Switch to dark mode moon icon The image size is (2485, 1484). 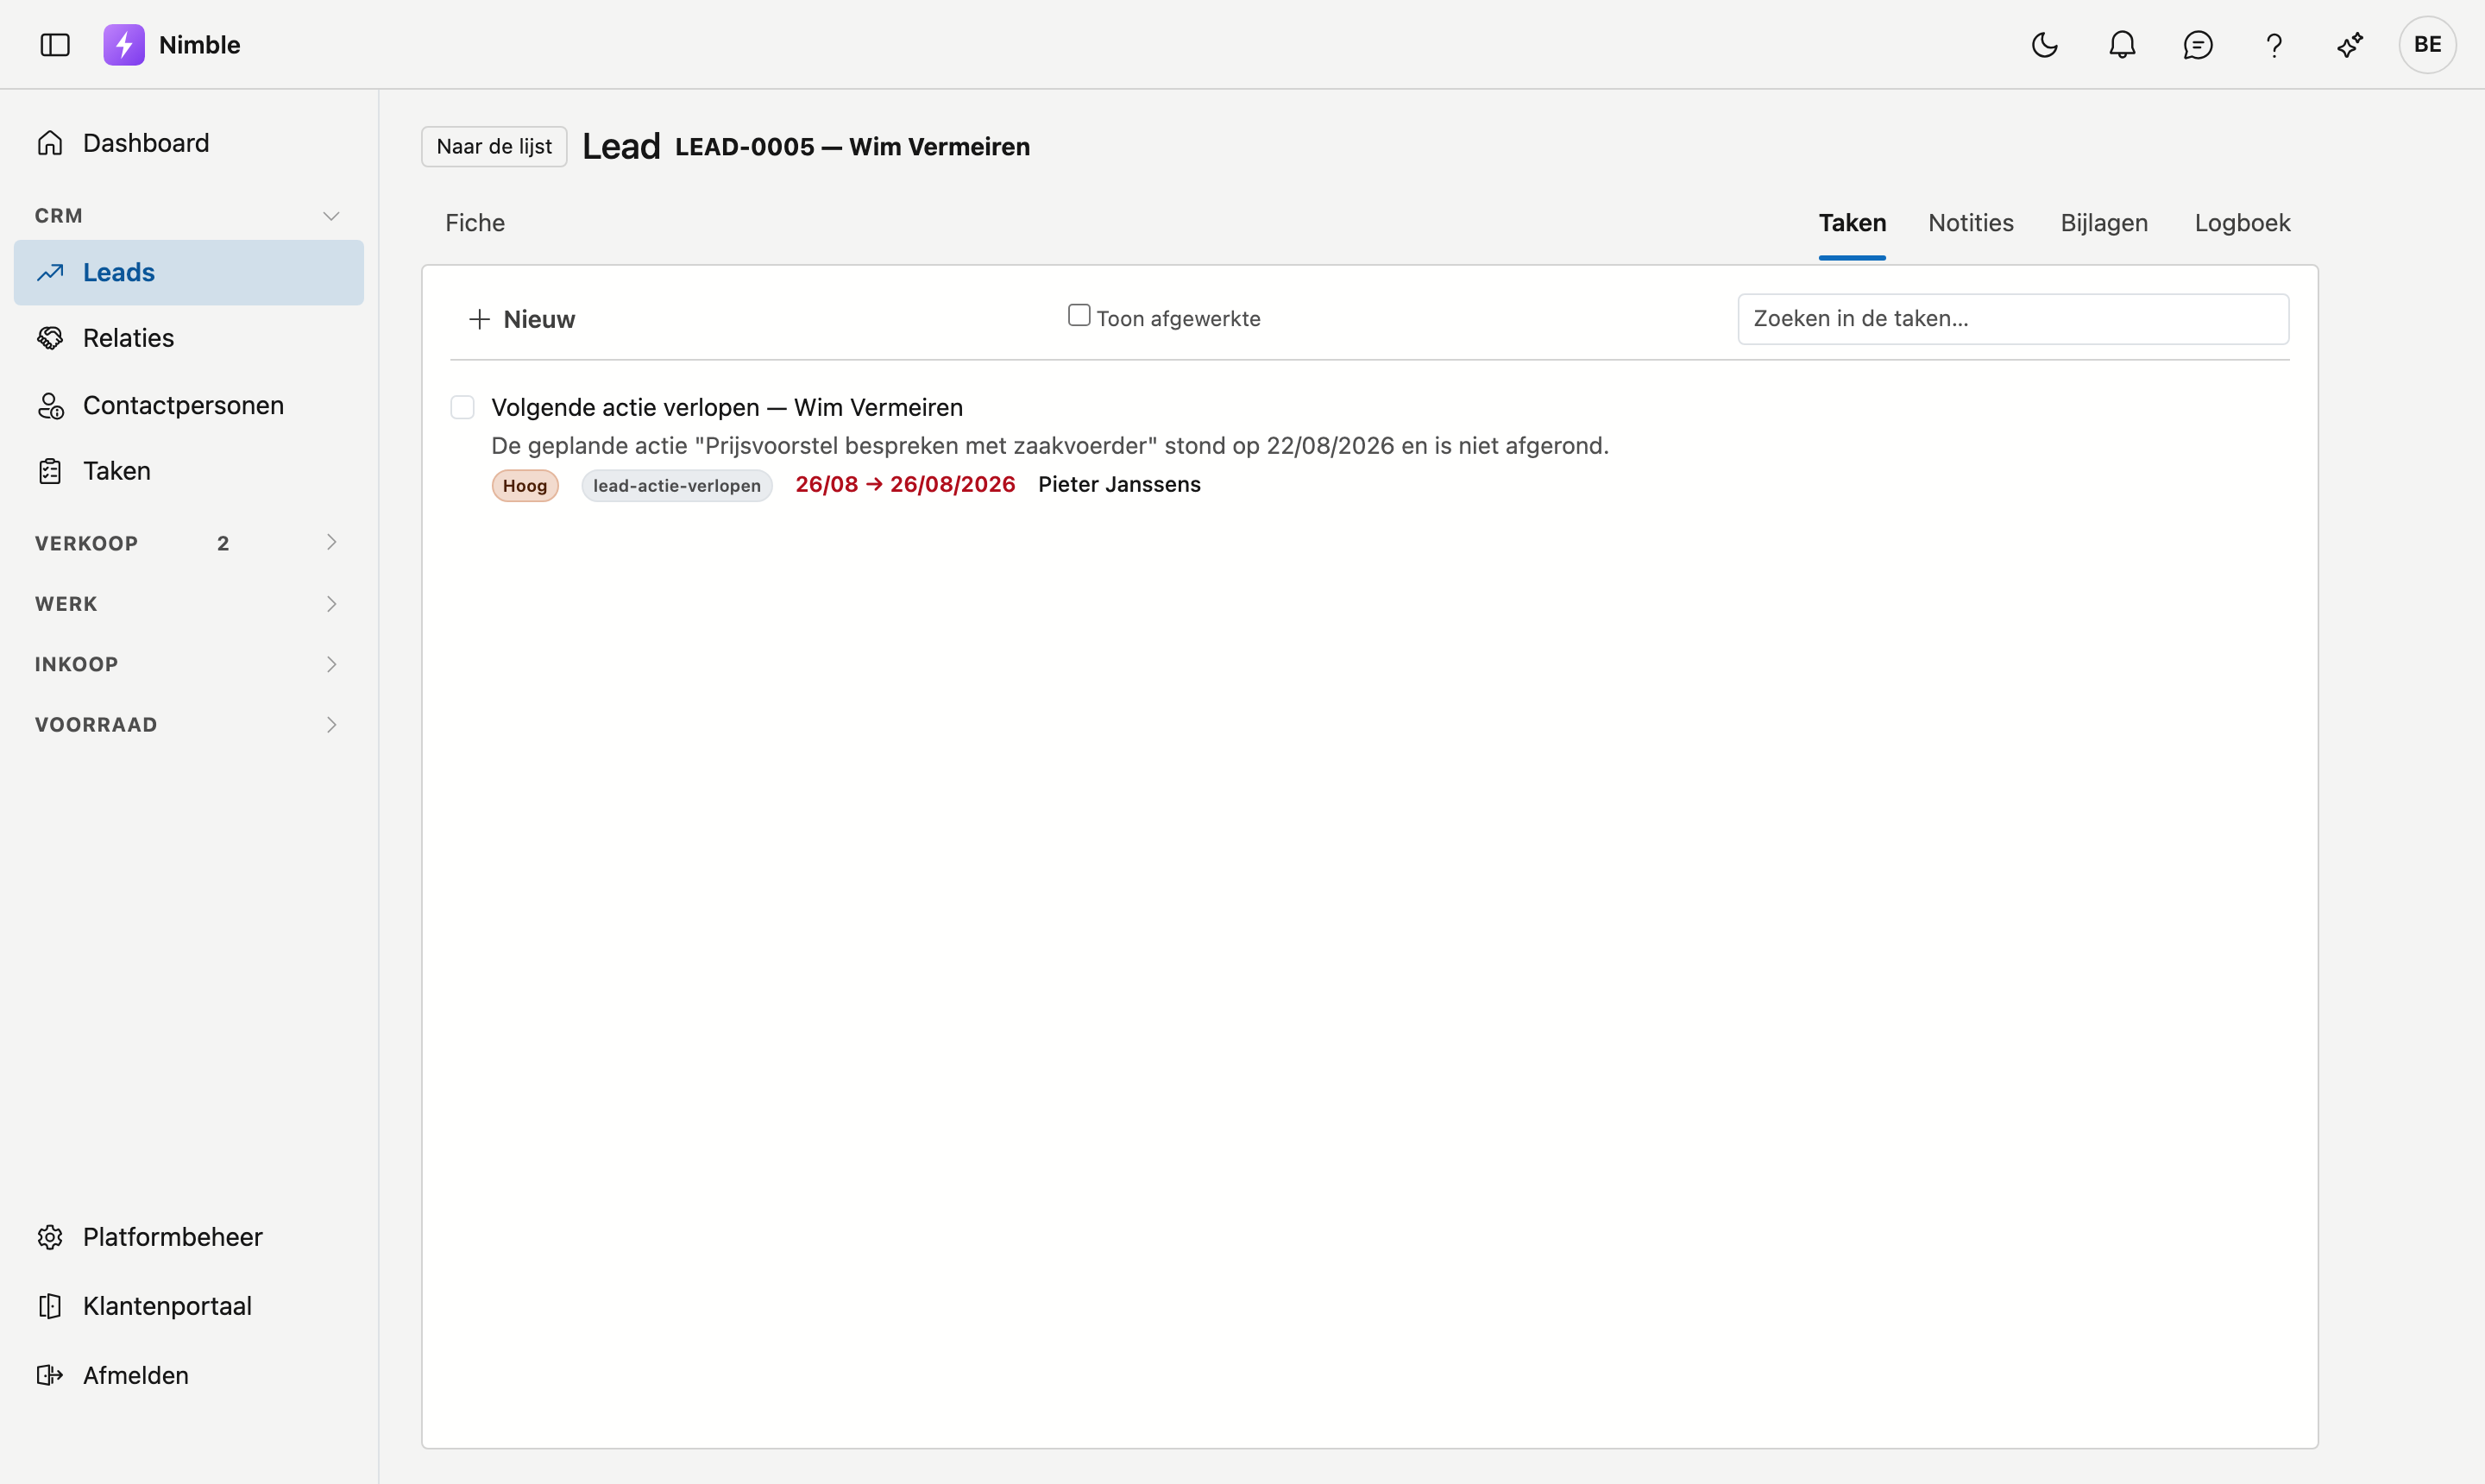[2045, 45]
